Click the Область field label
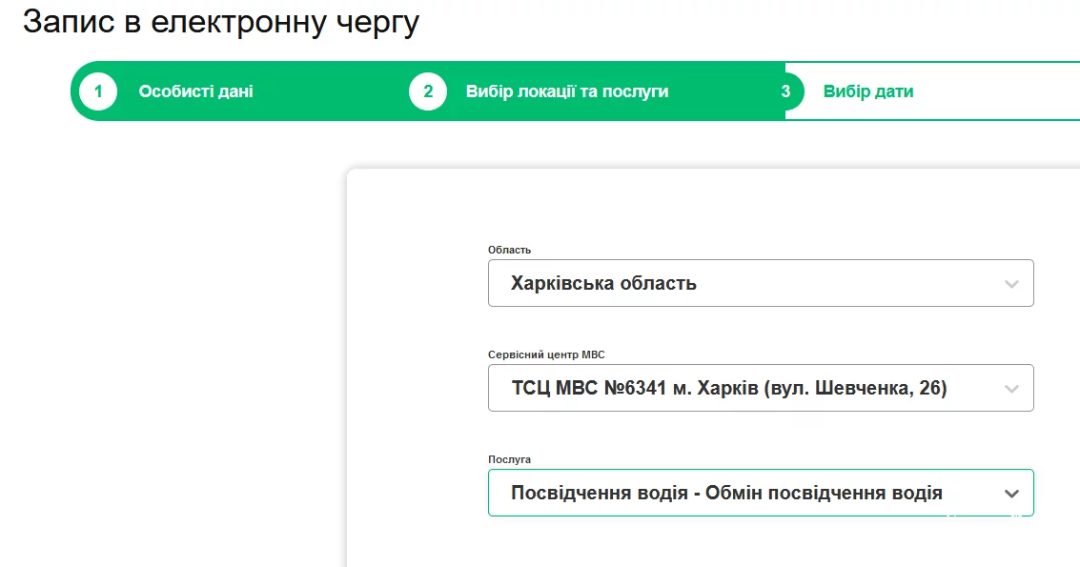This screenshot has height=567, width=1080. tap(509, 250)
